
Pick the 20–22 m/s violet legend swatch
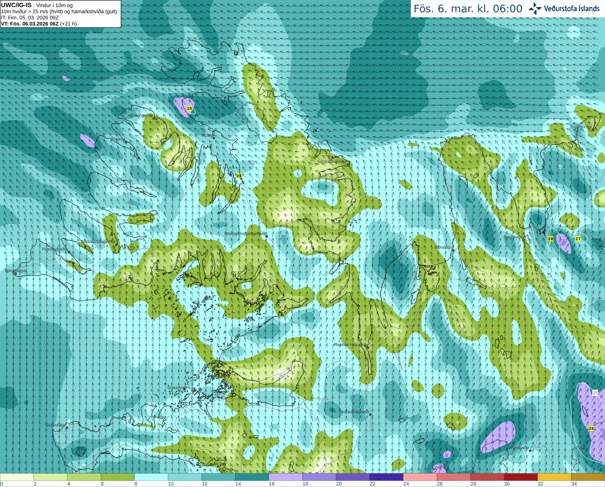coord(353,477)
